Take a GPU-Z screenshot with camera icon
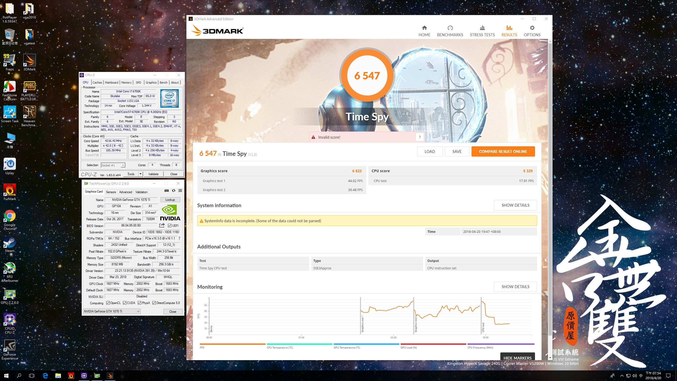The image size is (677, 381). [x=166, y=190]
